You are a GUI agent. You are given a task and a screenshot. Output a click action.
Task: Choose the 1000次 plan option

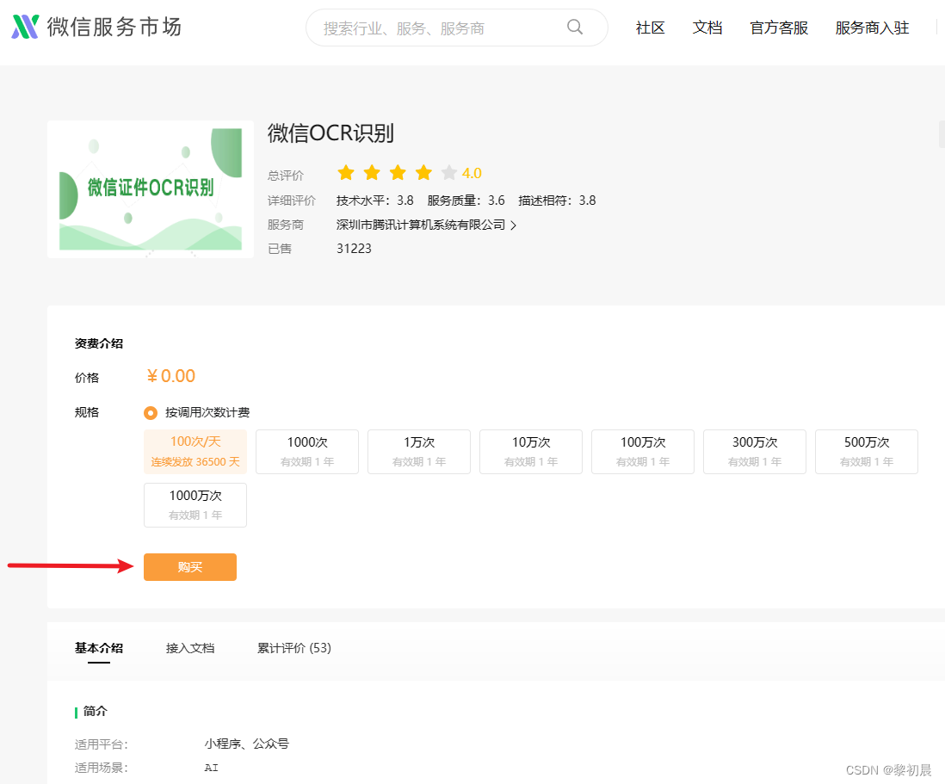307,451
